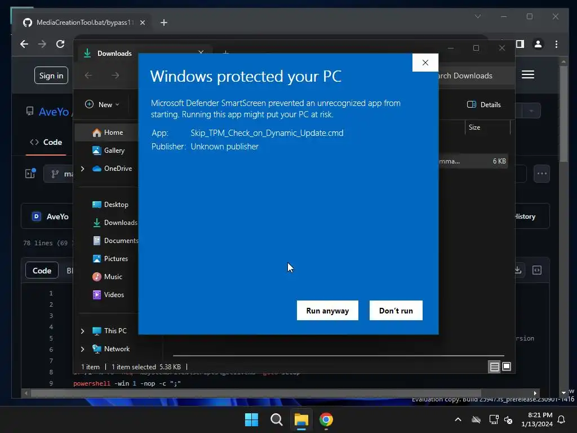
Task: Click GitHub Sign in button
Action: pyautogui.click(x=51, y=76)
